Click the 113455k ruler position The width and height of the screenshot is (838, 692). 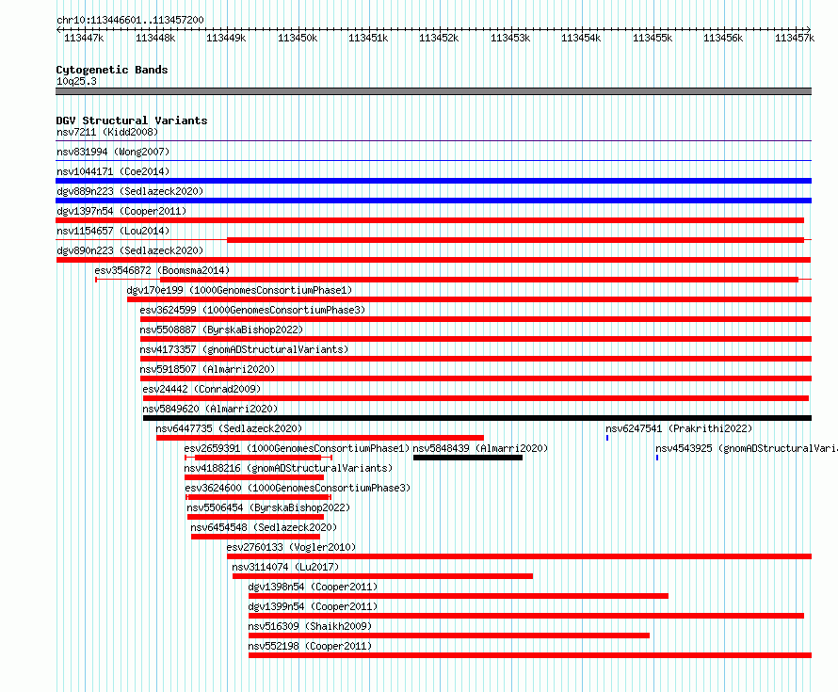[653, 38]
